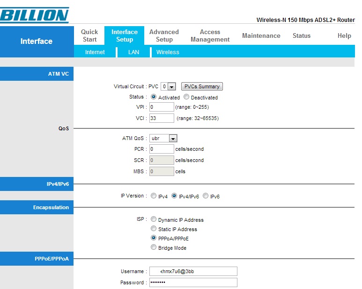The height and width of the screenshot is (289, 362).
Task: Open the Quick Start tab
Action: tap(89, 35)
